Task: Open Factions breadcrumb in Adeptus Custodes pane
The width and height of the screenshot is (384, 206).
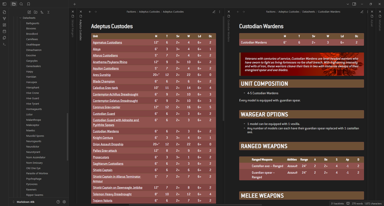Action: 131,12
